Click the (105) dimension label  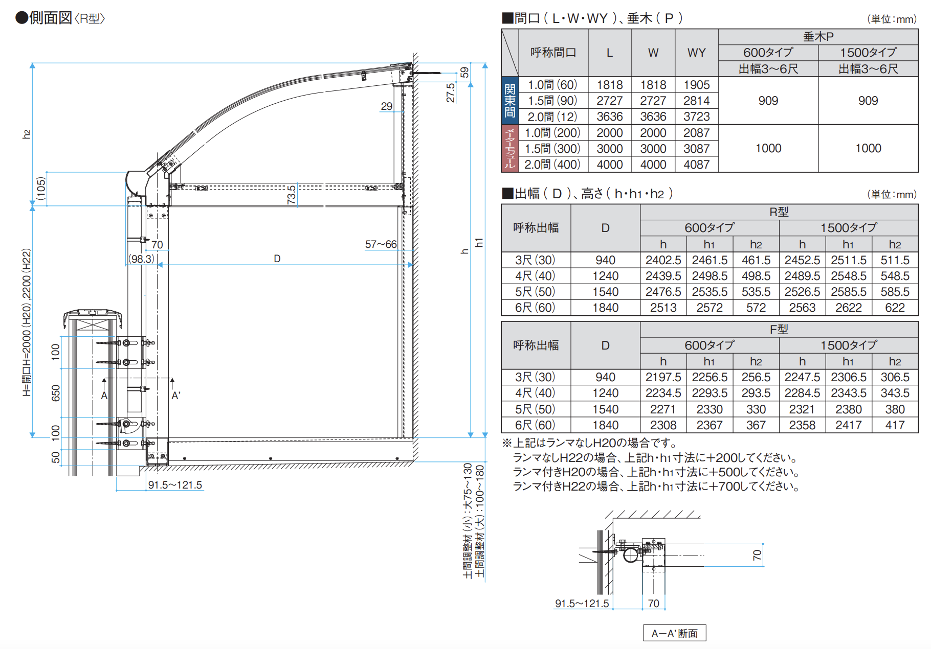tap(41, 189)
